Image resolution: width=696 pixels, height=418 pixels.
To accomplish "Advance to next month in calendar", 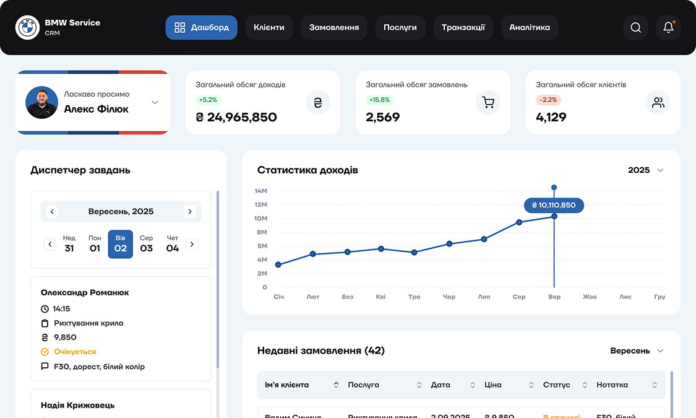I will click(190, 211).
